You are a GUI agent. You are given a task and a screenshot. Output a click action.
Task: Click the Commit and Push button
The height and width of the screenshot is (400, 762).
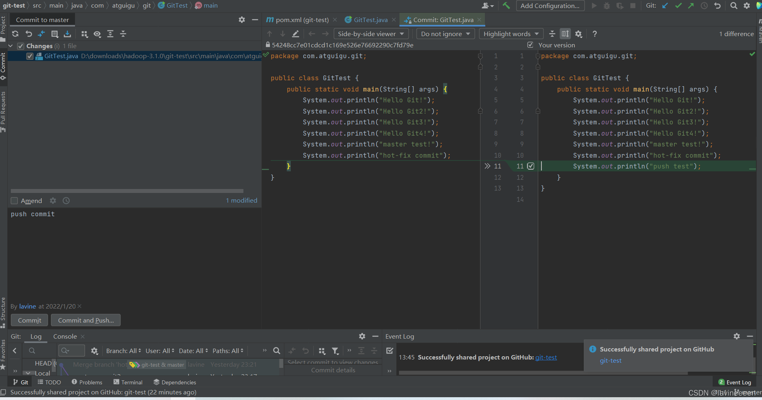[86, 320]
